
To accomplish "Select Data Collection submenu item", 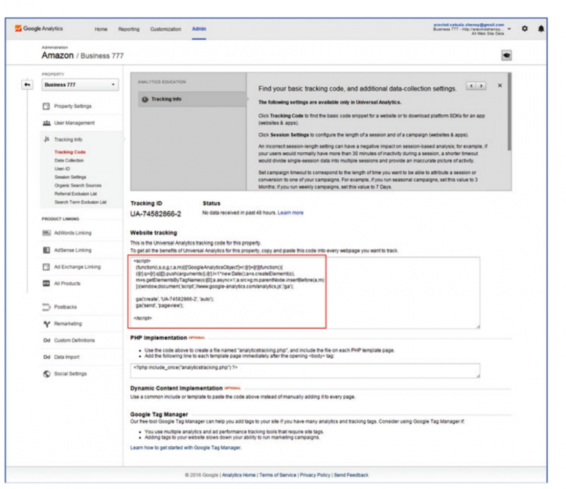I will coord(69,161).
